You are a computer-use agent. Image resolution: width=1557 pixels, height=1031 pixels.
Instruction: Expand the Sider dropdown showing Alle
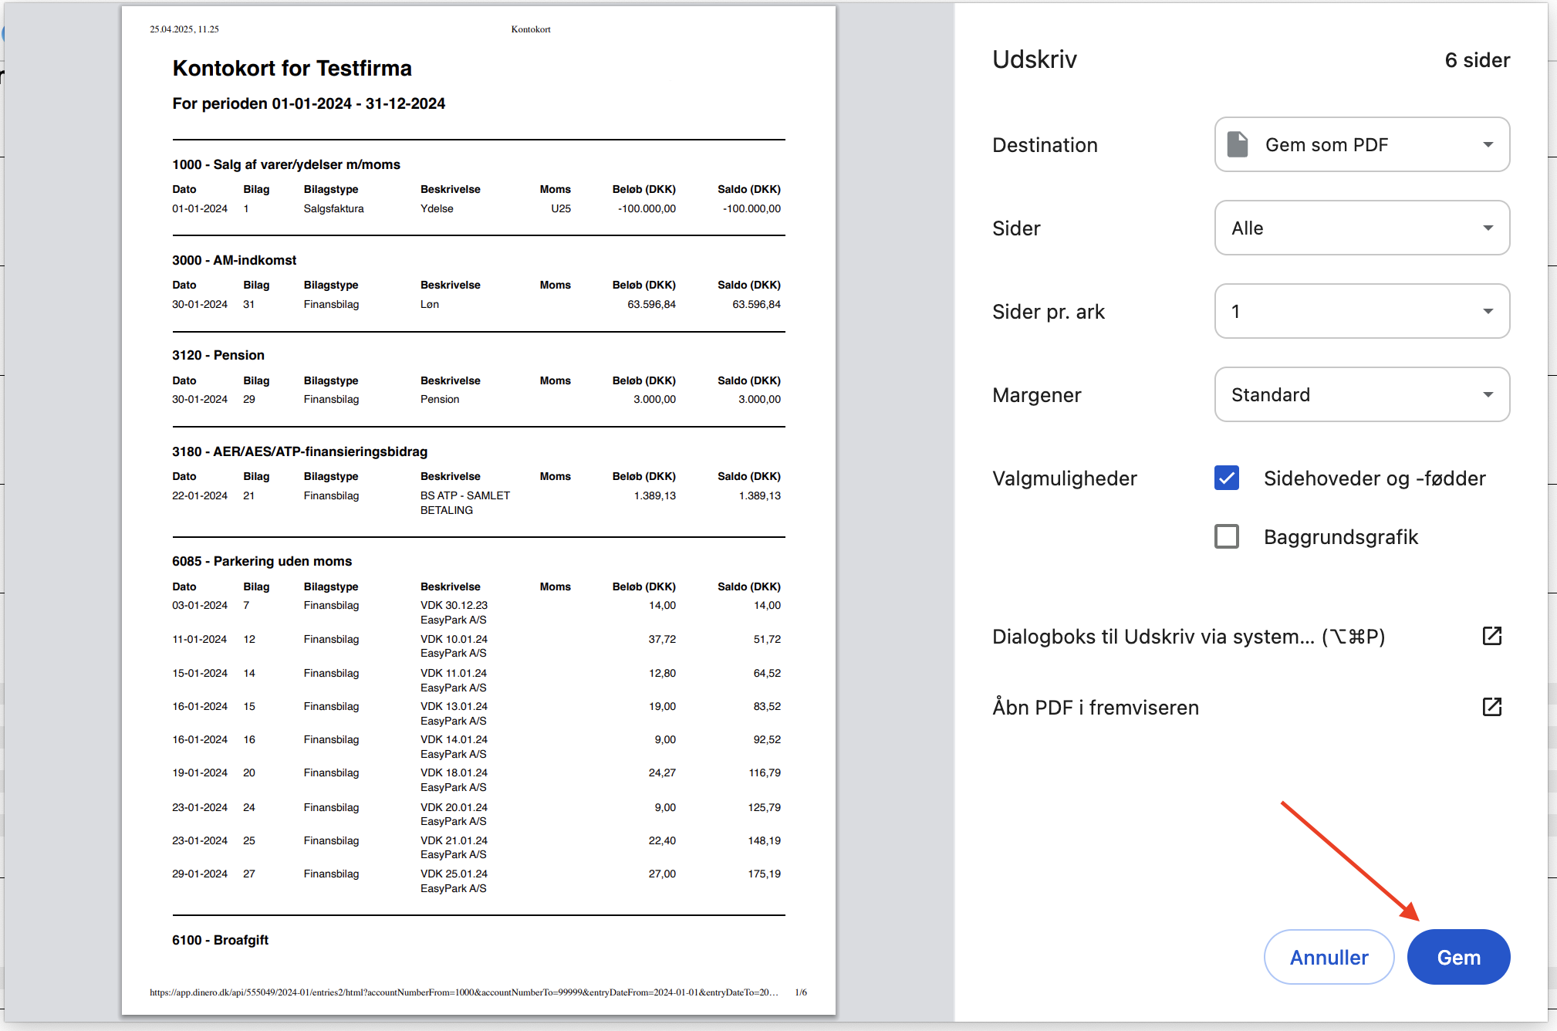tap(1362, 228)
